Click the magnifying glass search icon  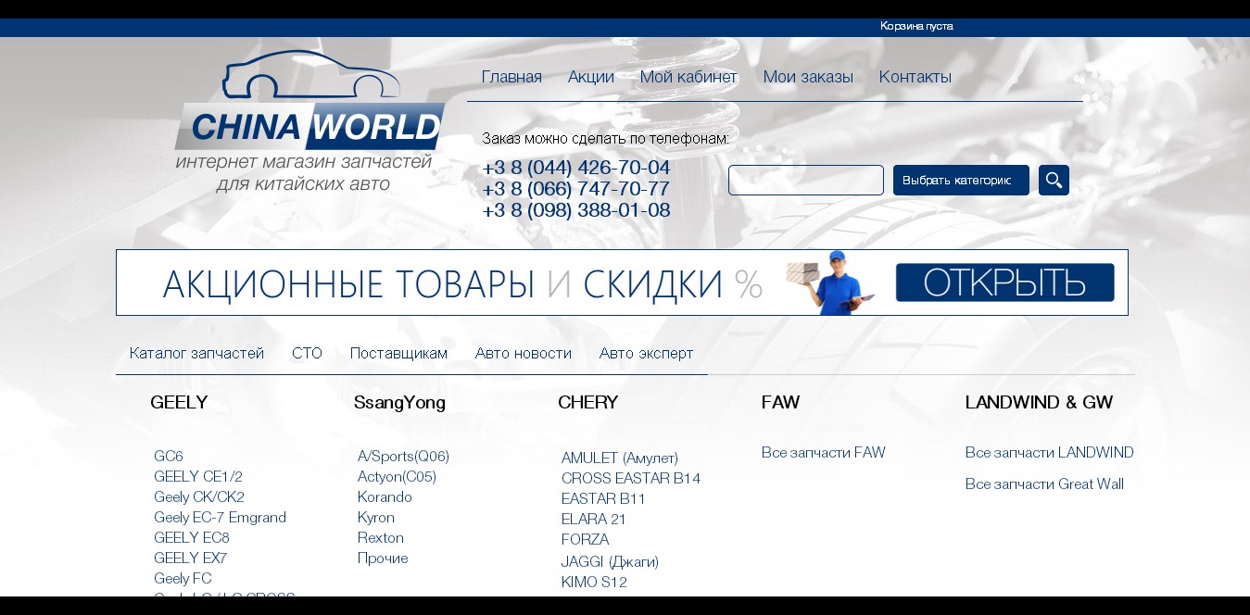pos(1054,180)
